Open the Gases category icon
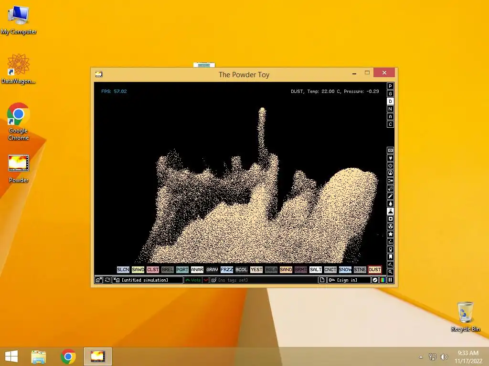 [390, 196]
